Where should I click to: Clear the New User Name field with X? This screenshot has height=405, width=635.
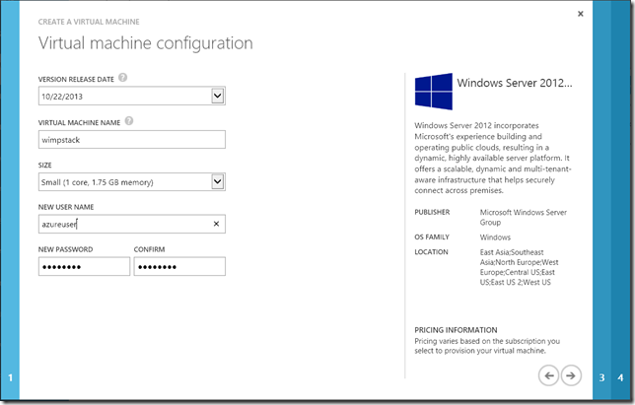[x=216, y=224]
